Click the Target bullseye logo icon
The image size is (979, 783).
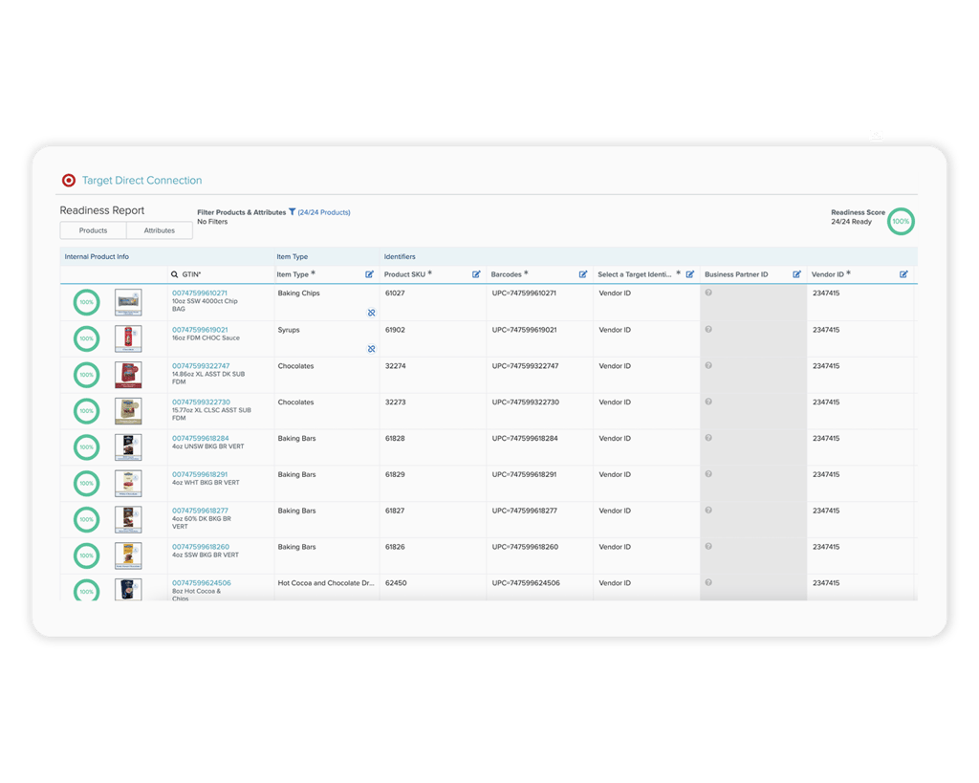69,181
